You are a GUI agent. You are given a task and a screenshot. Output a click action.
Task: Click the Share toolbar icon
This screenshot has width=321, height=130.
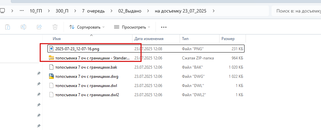(39, 27)
